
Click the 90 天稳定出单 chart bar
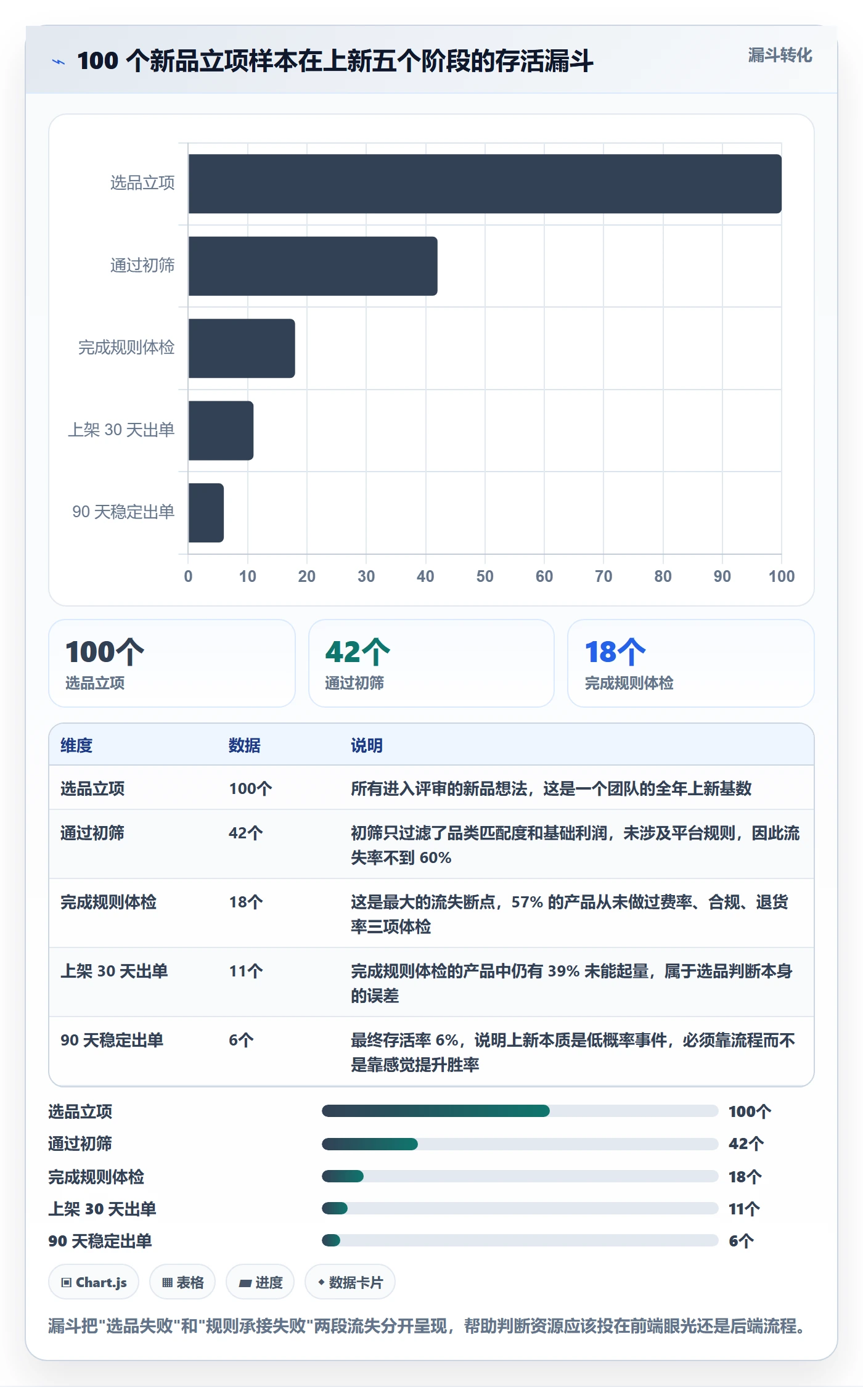(x=206, y=513)
